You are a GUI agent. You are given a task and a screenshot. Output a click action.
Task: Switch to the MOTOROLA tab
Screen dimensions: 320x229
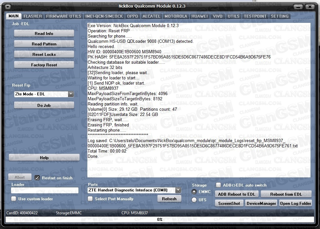point(176,16)
